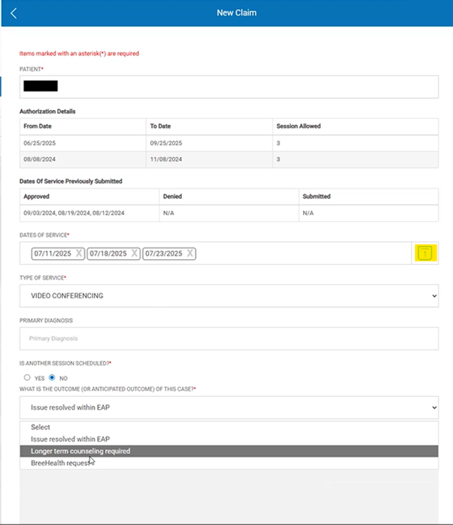Click the Primary Diagnosis input field
The height and width of the screenshot is (525, 453).
[229, 339]
